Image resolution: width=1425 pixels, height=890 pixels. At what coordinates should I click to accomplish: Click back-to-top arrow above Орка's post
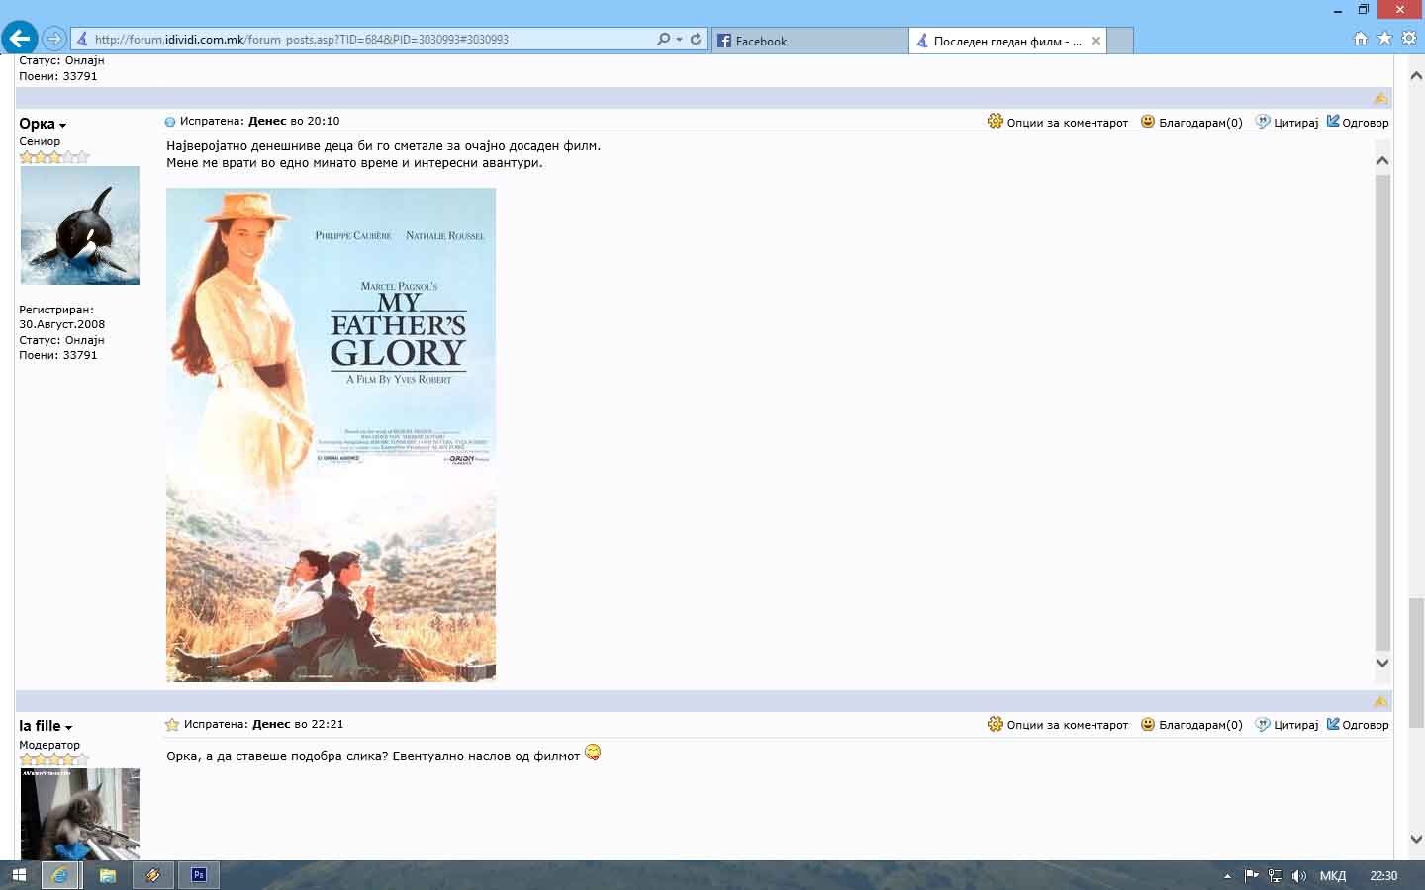pos(1380,98)
